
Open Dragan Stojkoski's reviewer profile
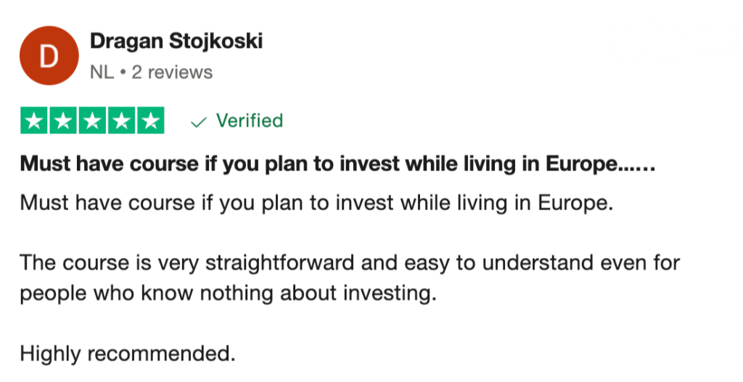176,41
